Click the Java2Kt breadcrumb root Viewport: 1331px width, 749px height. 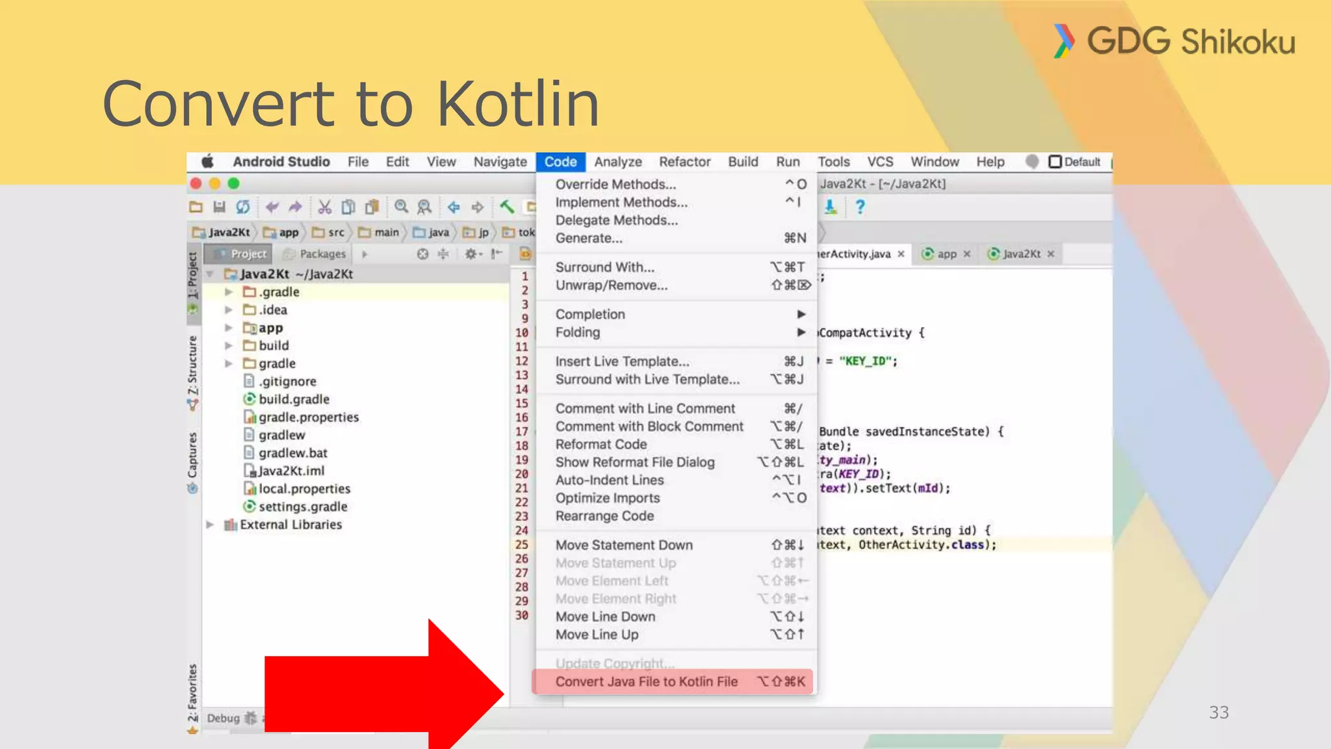221,232
